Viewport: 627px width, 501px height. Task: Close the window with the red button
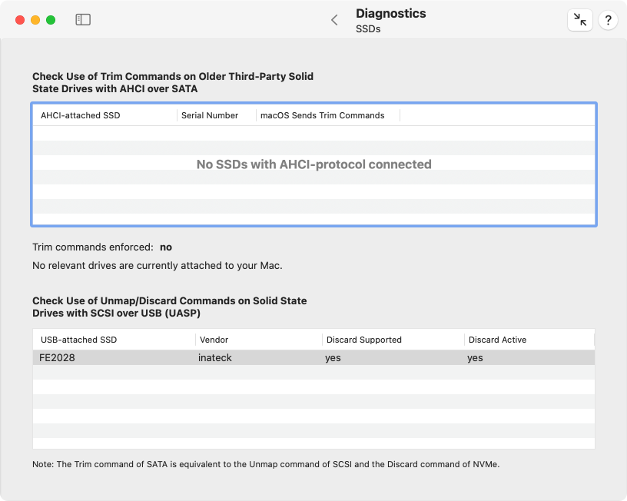coord(20,20)
